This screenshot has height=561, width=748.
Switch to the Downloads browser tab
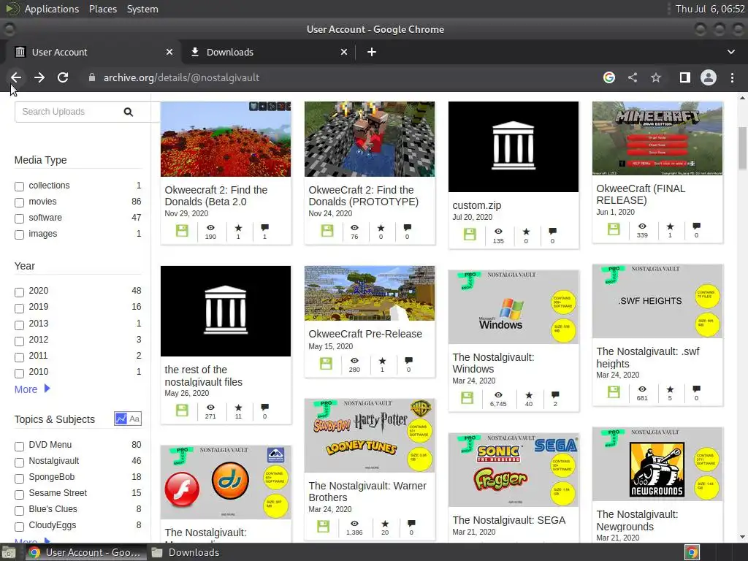(x=267, y=52)
